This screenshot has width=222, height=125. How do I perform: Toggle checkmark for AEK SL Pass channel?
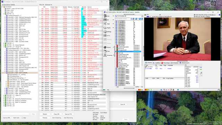(x=117, y=45)
